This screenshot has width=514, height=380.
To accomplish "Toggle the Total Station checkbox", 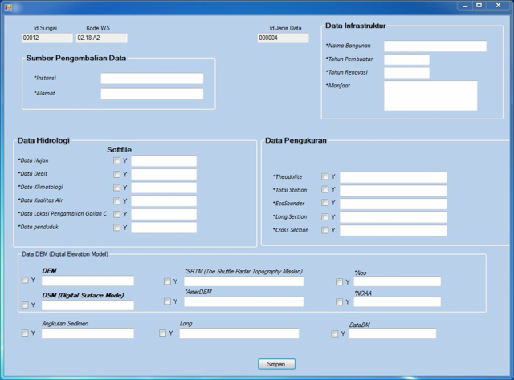I will pos(325,190).
